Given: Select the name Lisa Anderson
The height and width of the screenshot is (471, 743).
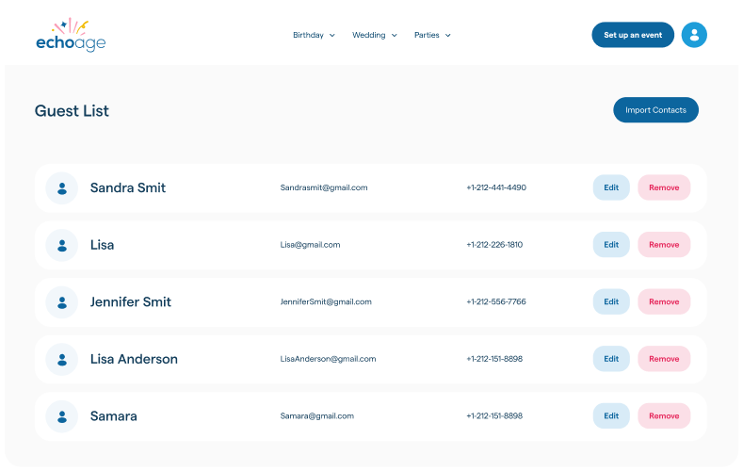Looking at the screenshot, I should (134, 359).
